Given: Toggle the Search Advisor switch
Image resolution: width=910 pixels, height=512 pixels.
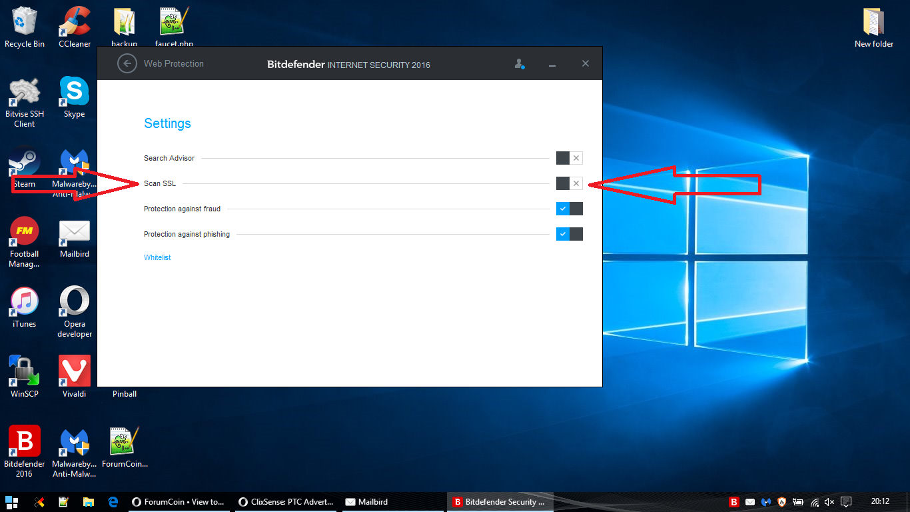Looking at the screenshot, I should [570, 158].
